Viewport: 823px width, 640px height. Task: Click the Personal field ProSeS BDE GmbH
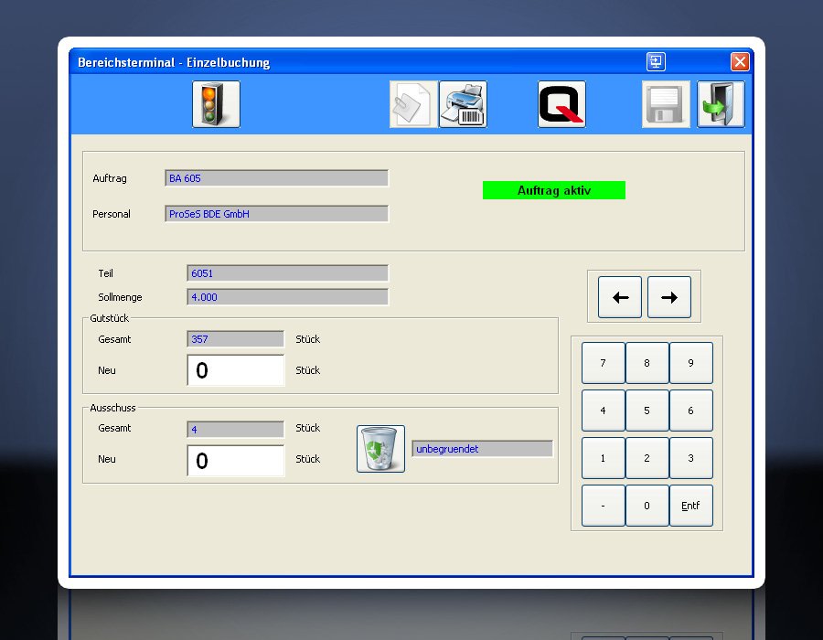[276, 214]
